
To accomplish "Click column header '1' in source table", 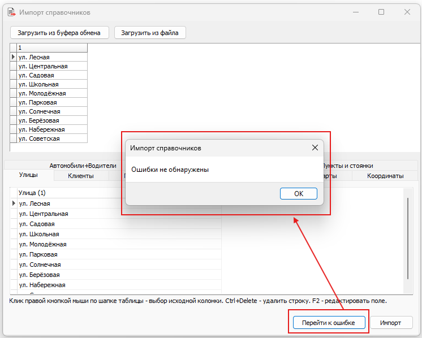I will (52, 47).
